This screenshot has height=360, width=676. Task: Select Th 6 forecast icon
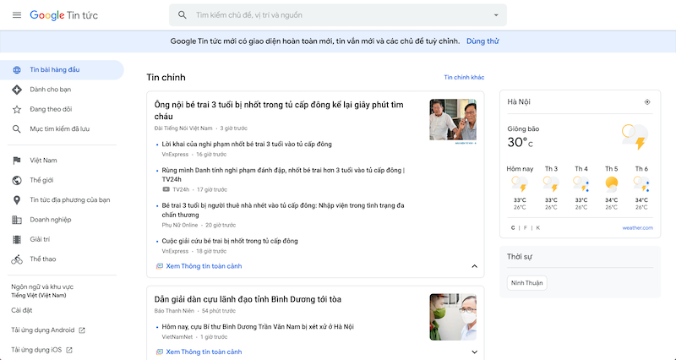[x=641, y=184]
